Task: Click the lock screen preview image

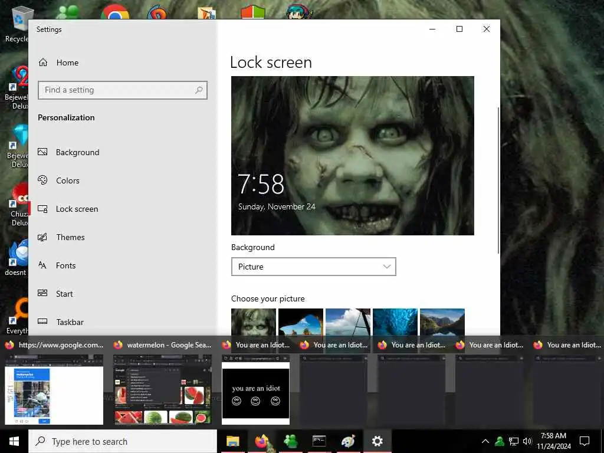Action: [x=353, y=156]
